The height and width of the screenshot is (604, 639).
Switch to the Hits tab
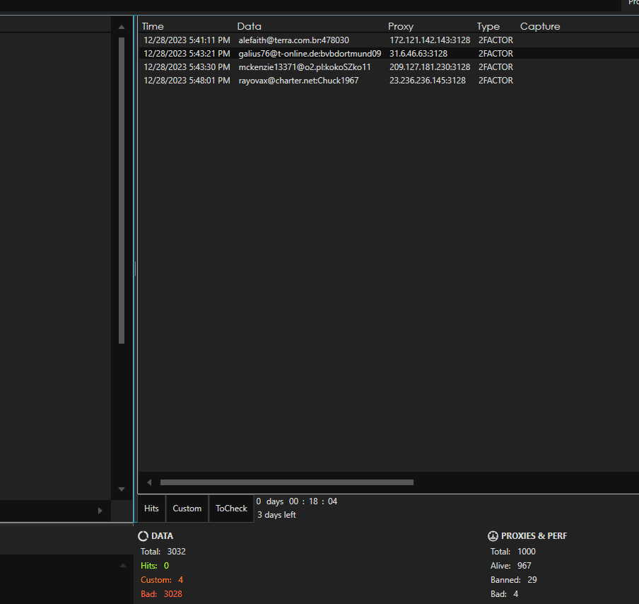click(x=151, y=509)
